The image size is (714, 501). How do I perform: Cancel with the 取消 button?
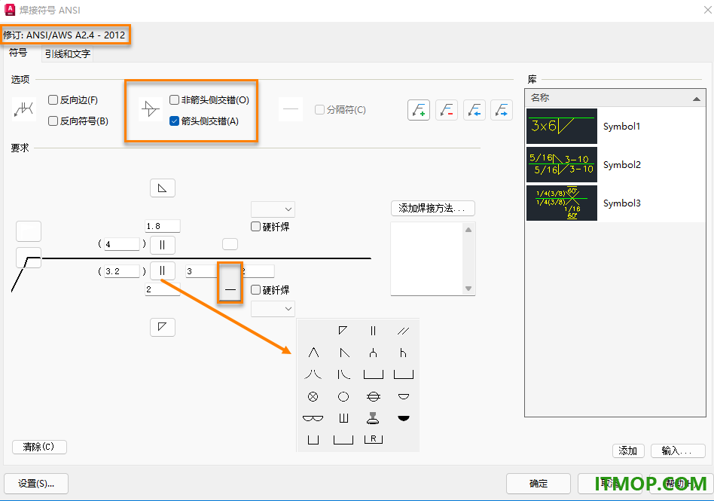[x=610, y=484]
